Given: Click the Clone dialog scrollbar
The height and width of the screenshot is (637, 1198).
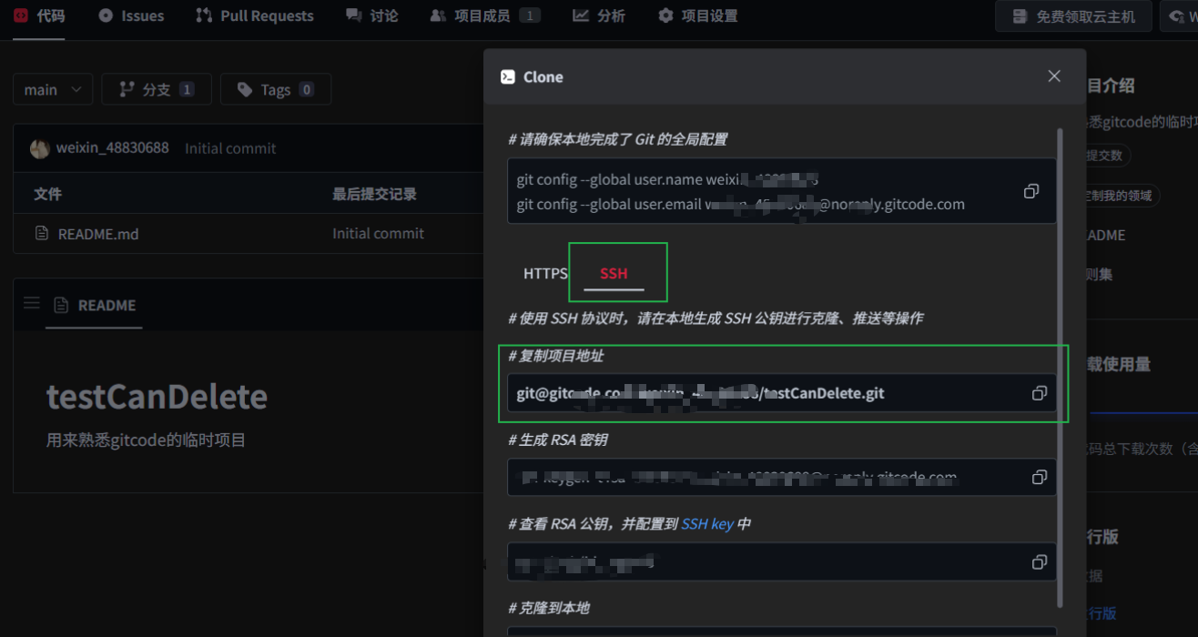Looking at the screenshot, I should [1060, 368].
